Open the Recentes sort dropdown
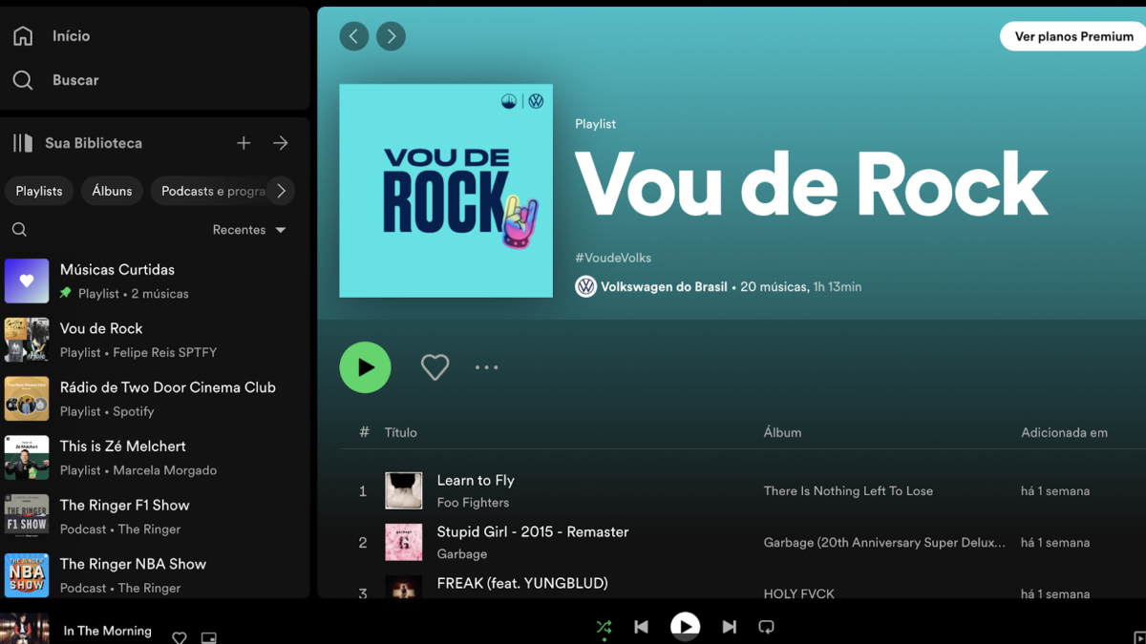This screenshot has width=1146, height=644. pyautogui.click(x=249, y=230)
